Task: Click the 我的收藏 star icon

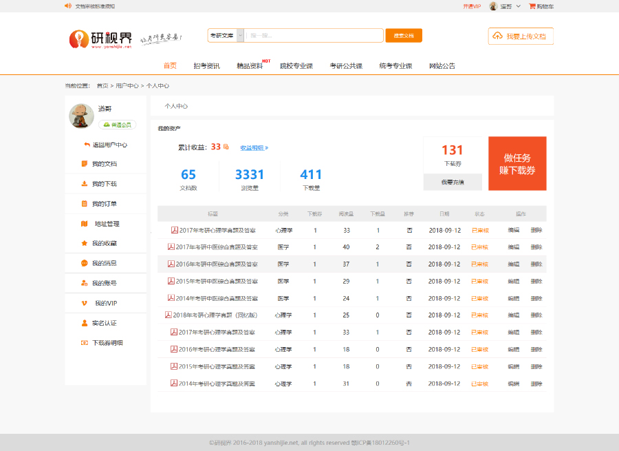Action: point(85,243)
